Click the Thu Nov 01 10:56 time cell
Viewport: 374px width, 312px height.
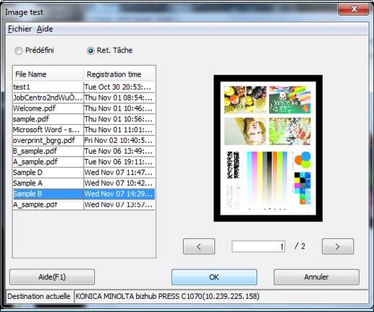point(119,119)
